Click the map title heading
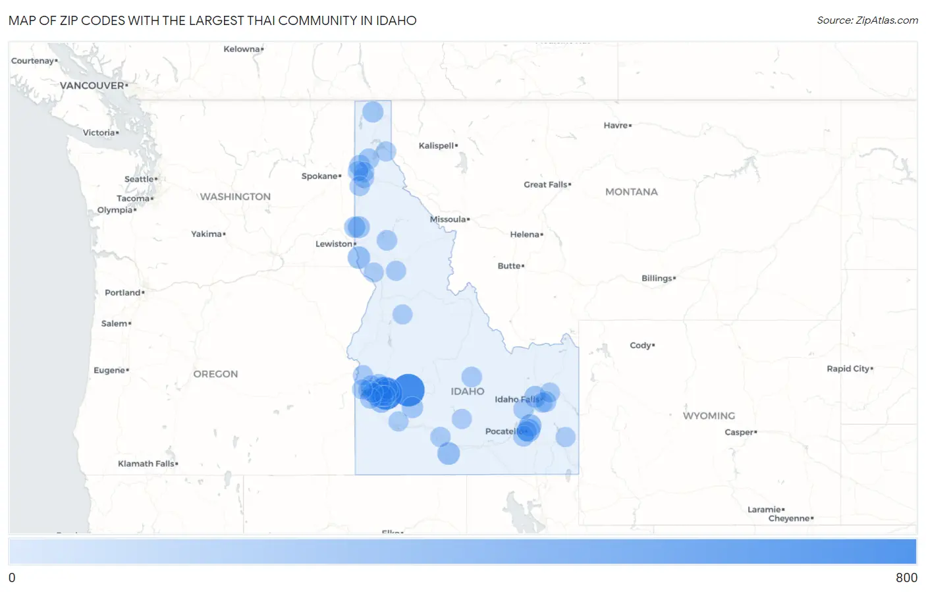 coord(212,20)
